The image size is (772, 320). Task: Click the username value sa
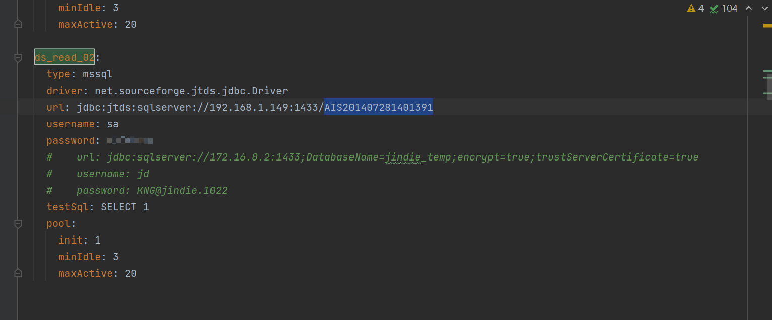point(113,124)
